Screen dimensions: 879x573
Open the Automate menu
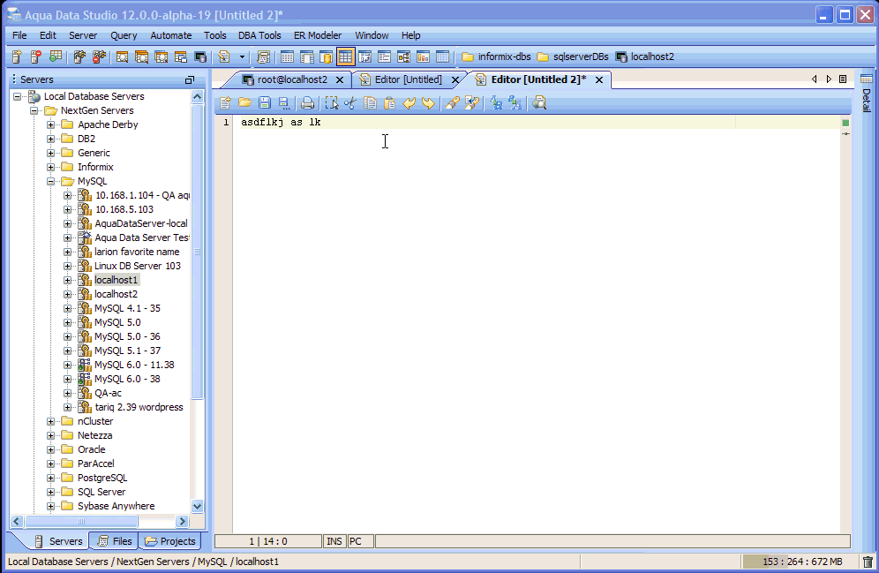pyautogui.click(x=171, y=35)
